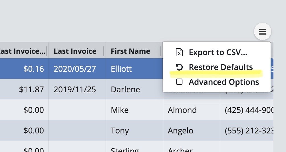Click the hamburger menu button

coord(262,32)
